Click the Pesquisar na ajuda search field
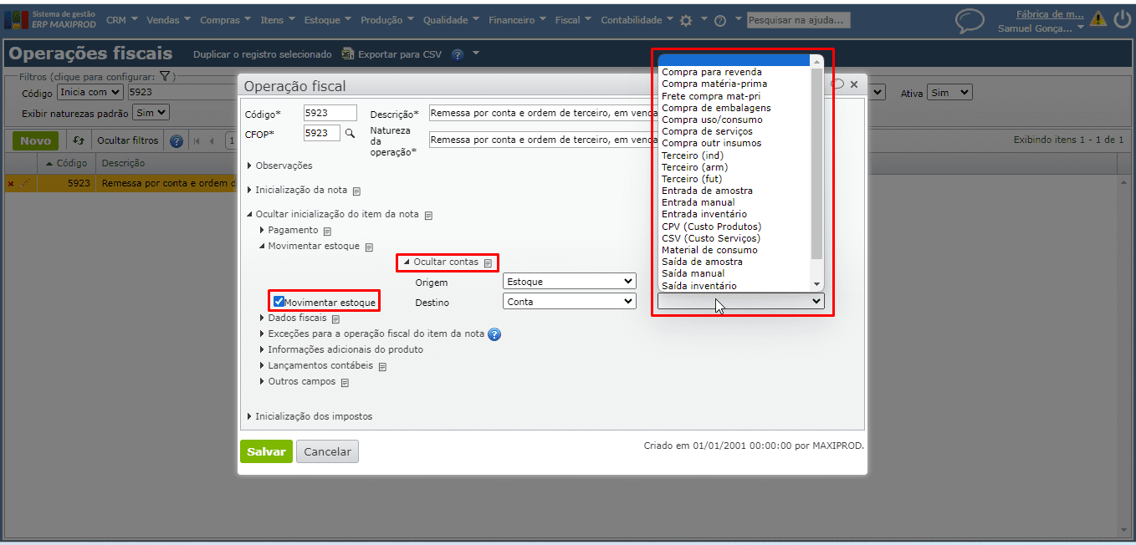This screenshot has width=1136, height=545. [x=799, y=20]
